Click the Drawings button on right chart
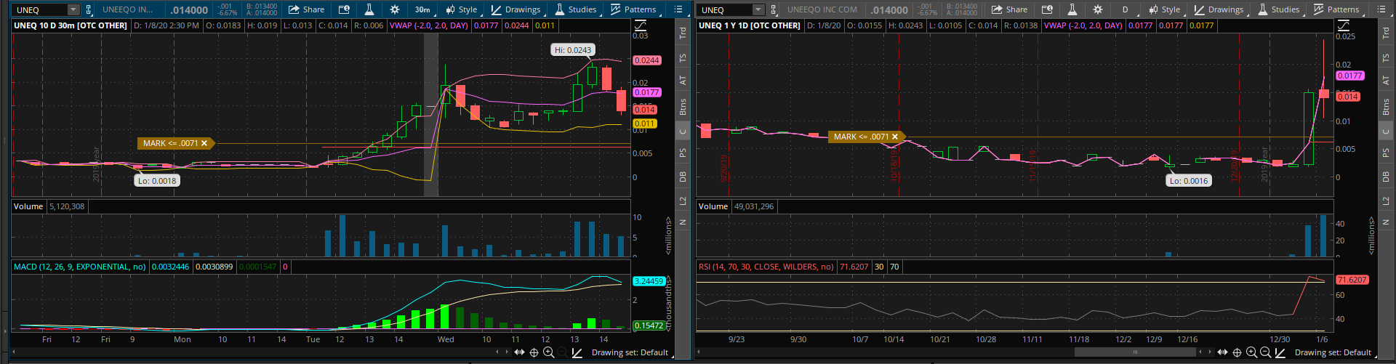Viewport: 1396px width, 364px height. point(1219,9)
